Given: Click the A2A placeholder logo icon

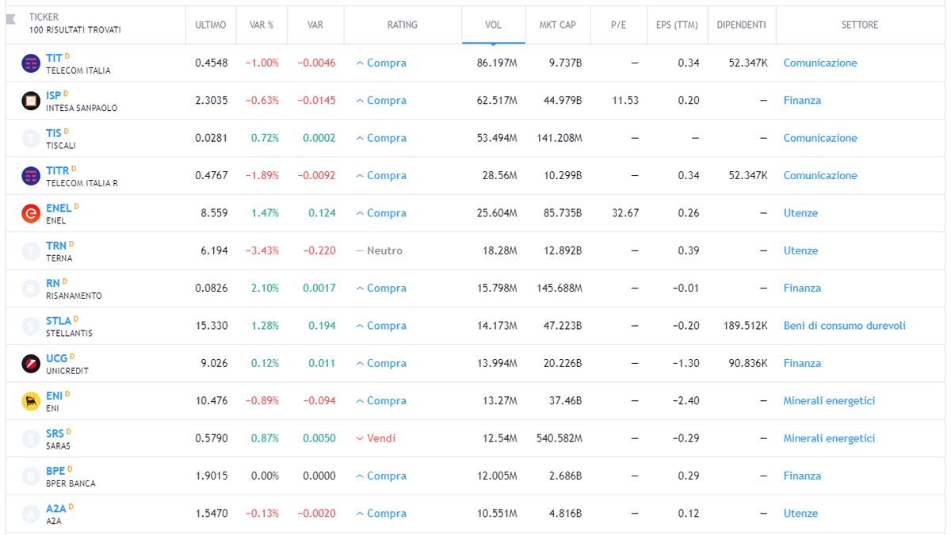Looking at the screenshot, I should pos(31,514).
